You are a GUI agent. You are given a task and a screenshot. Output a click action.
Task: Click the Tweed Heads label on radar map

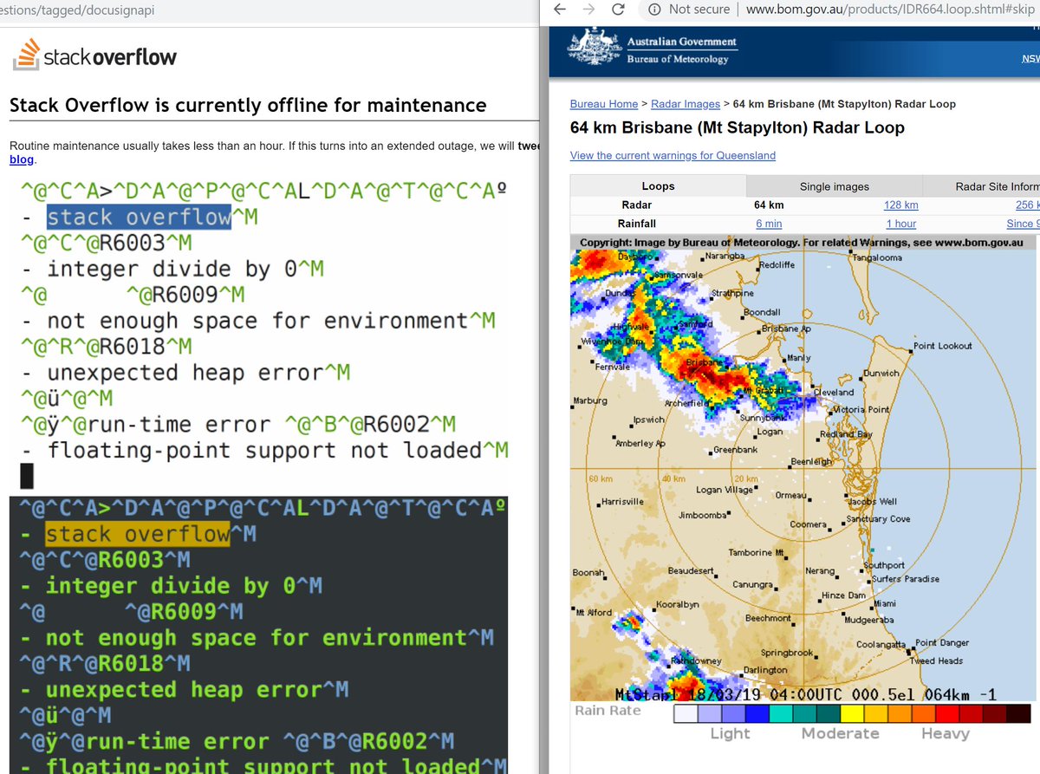(x=936, y=660)
